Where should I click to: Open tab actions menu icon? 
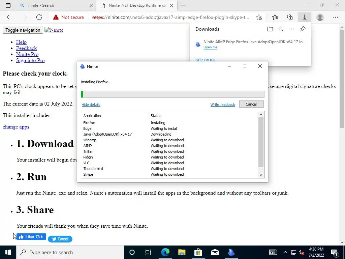8,5
